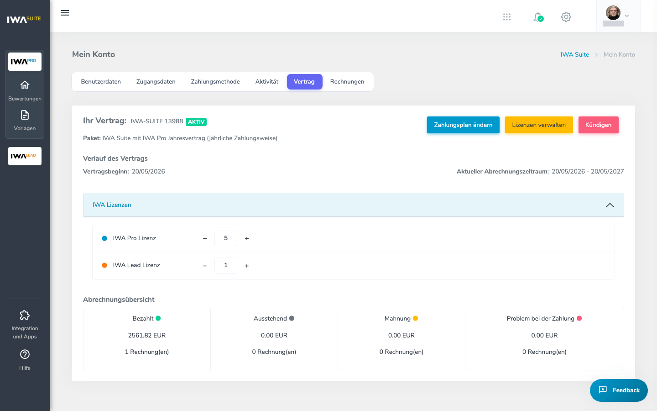
Task: Select the IWA Lead product tile
Action: click(25, 156)
